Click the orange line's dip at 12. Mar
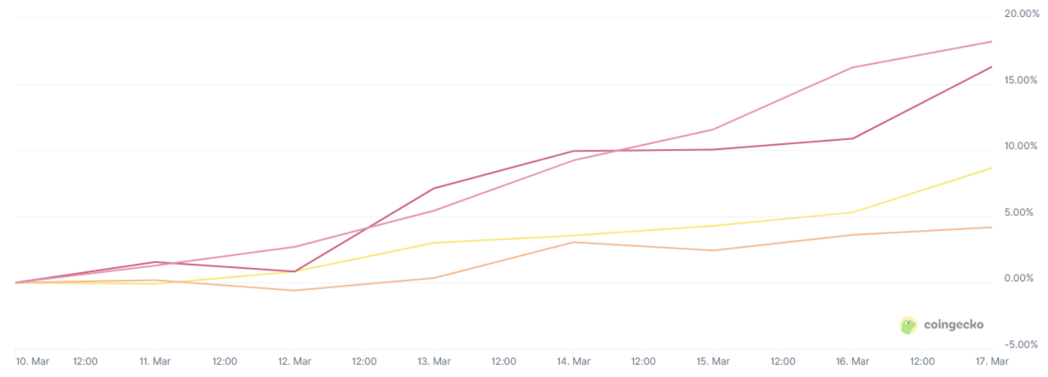 coord(294,290)
